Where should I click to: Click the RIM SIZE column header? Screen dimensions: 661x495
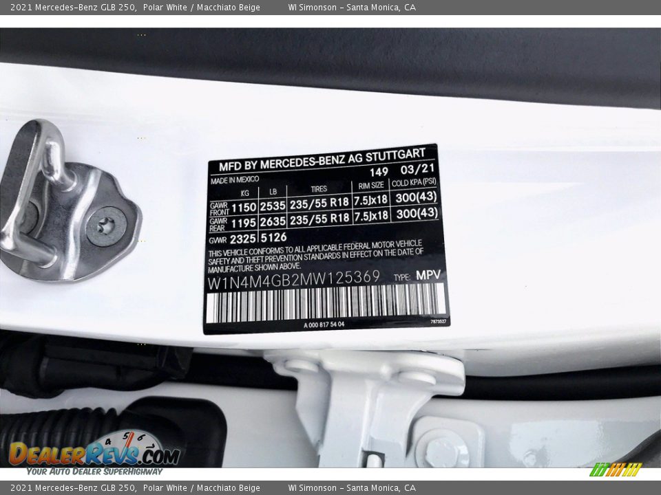pyautogui.click(x=371, y=185)
